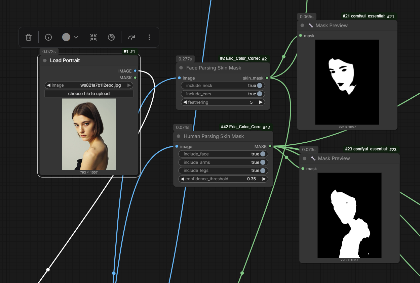Click Load Portrait MASK output socket

(x=135, y=78)
